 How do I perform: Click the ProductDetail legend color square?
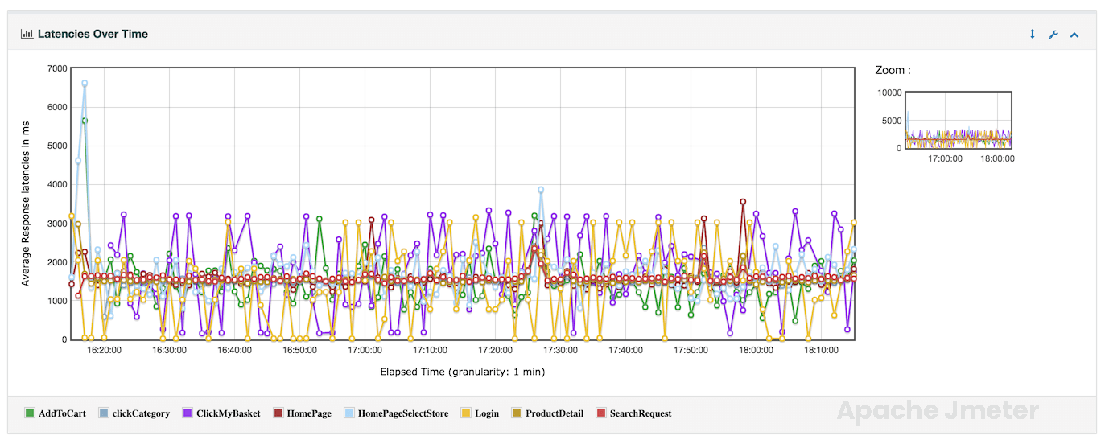click(516, 413)
